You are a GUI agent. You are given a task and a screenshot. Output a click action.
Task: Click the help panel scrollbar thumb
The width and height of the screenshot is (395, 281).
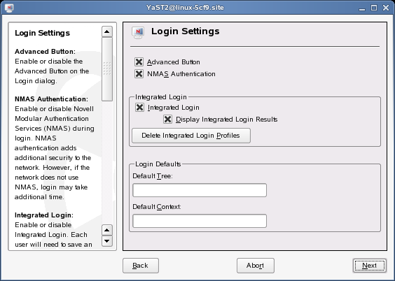click(x=107, y=69)
